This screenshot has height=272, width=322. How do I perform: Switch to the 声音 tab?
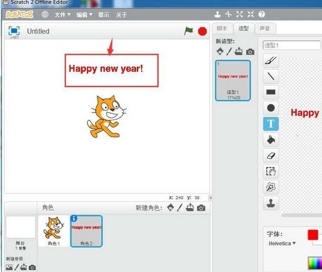(265, 29)
